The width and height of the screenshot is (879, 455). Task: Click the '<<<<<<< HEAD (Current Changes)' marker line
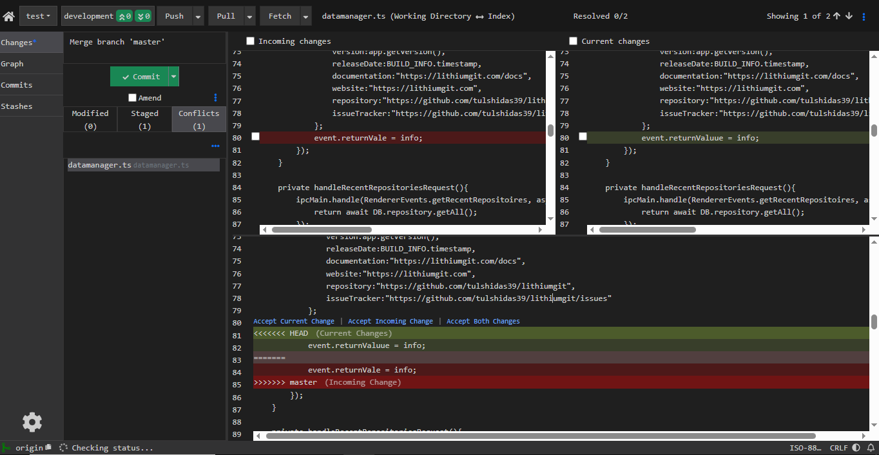561,333
